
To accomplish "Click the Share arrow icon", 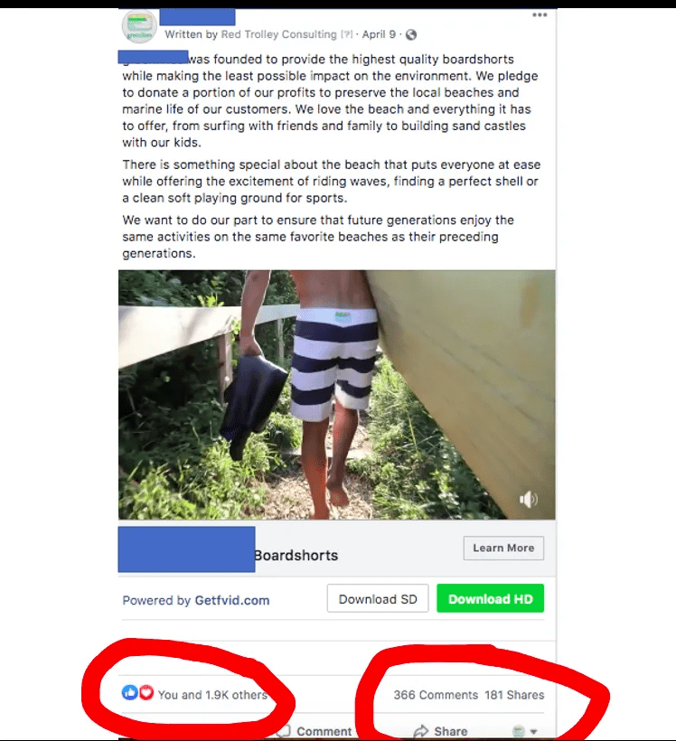I will (x=420, y=731).
